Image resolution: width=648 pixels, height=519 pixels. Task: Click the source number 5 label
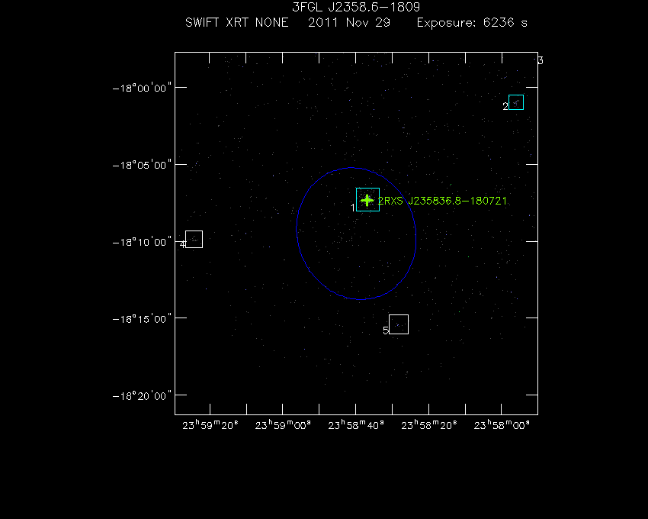click(x=386, y=330)
